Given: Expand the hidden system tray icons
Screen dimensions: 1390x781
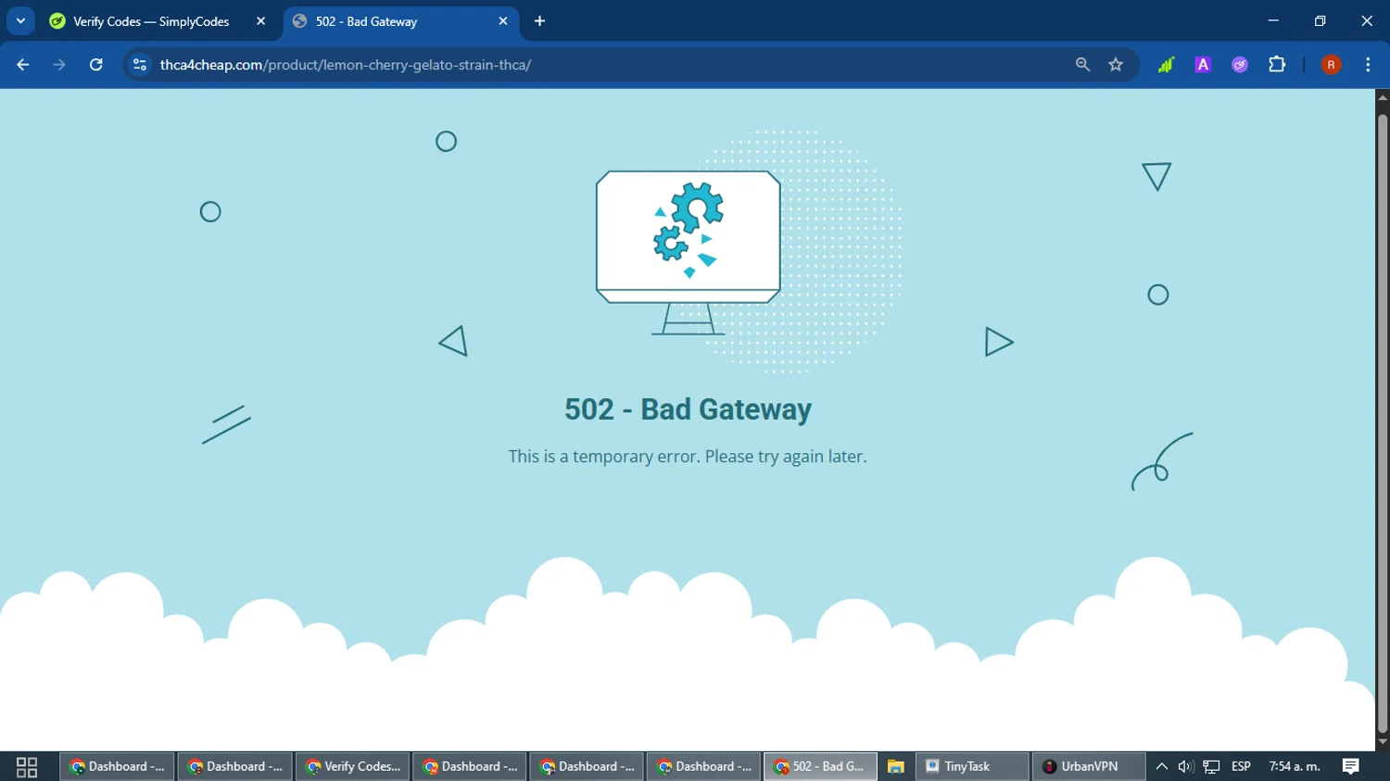Looking at the screenshot, I should click(x=1161, y=766).
